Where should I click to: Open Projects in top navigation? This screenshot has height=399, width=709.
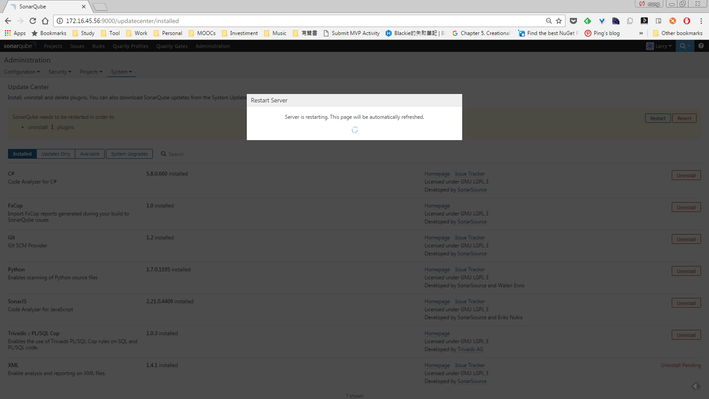coord(53,46)
